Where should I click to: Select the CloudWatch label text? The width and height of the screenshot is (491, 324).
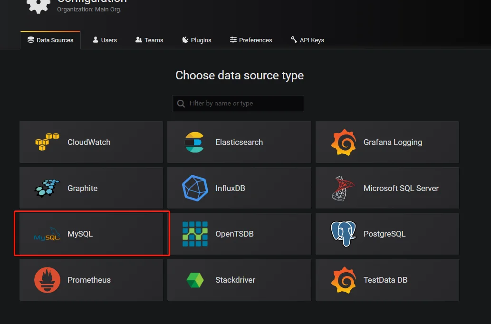click(89, 142)
